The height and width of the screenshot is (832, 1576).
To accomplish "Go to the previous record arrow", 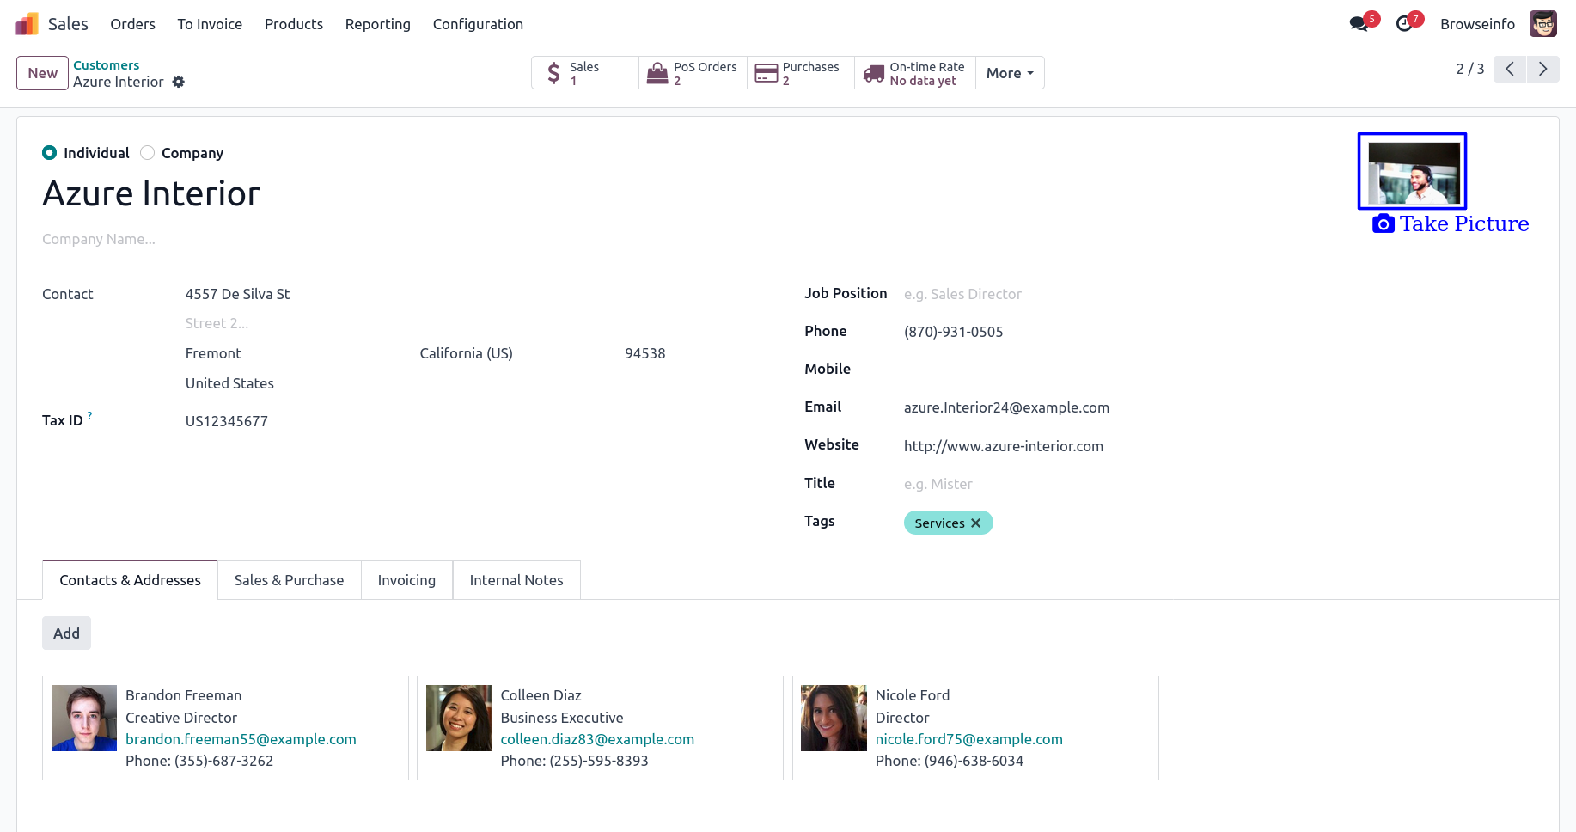I will point(1509,69).
